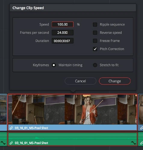This screenshot has height=150, width=143.
Task: Select the 03_16_01_MS-Pool Shot video clip thumbnail
Action: tap(73, 109)
